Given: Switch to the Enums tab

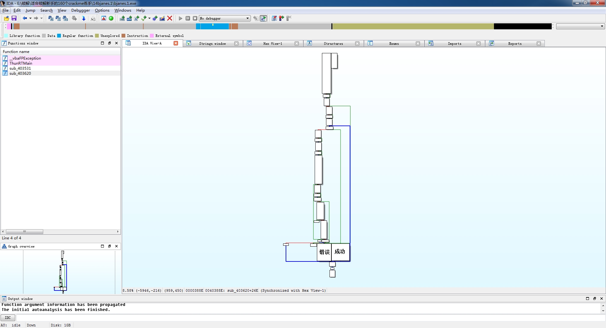Looking at the screenshot, I should click(394, 44).
